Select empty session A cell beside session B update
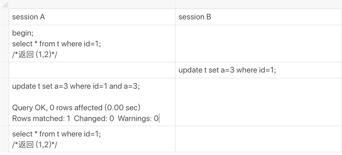The height and width of the screenshot is (155, 342). coord(92,70)
